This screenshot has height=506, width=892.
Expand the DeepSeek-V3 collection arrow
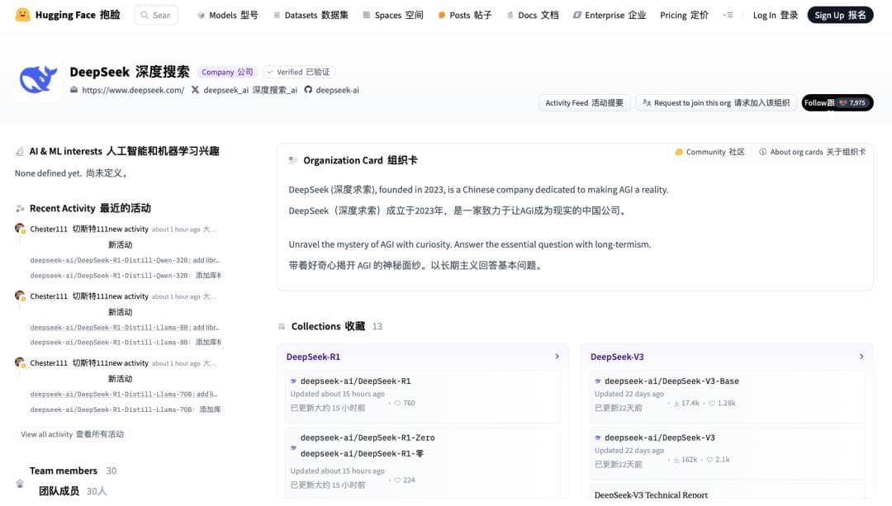[861, 357]
